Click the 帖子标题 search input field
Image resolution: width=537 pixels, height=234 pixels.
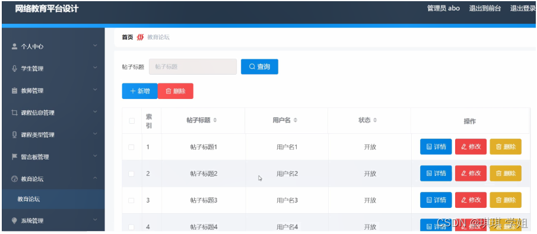193,67
